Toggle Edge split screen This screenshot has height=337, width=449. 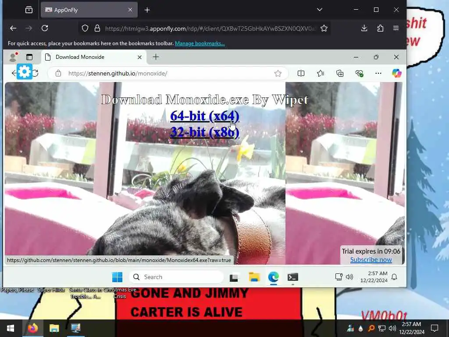(x=301, y=73)
